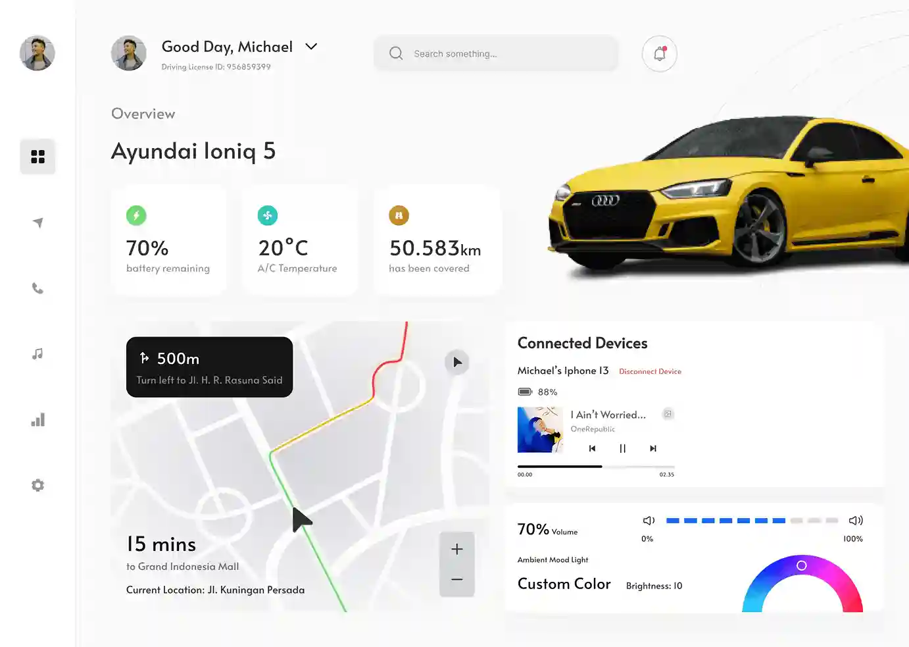This screenshot has height=647, width=909.
Task: Click the Ayundai Ioniq 5 title
Action: click(193, 151)
